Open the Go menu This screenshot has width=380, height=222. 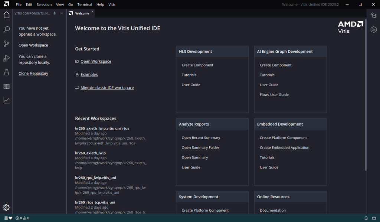pyautogui.click(x=71, y=4)
